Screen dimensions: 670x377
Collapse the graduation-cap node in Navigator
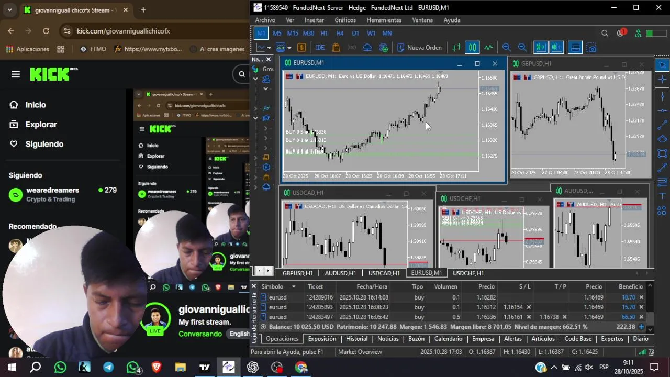pyautogui.click(x=255, y=118)
